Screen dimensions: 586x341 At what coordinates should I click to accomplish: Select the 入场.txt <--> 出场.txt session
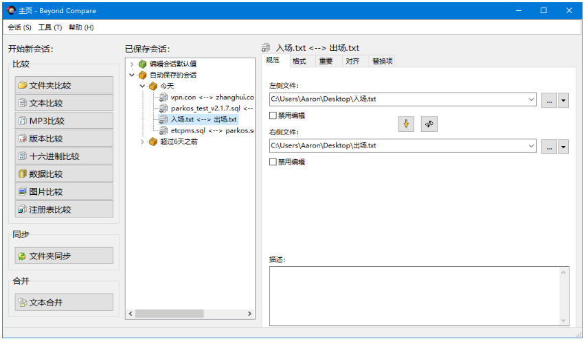tap(203, 119)
